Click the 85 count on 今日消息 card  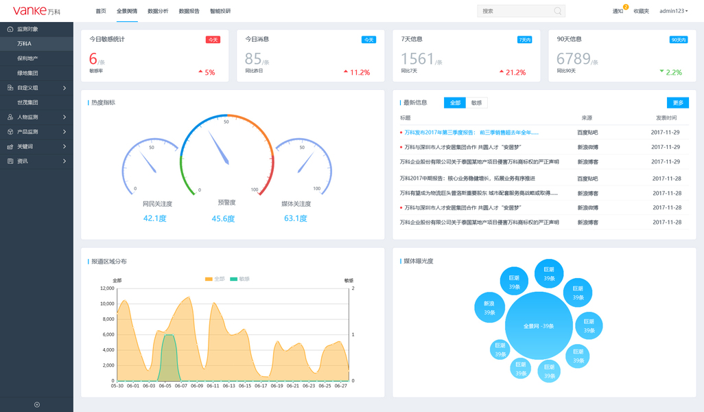pyautogui.click(x=253, y=59)
